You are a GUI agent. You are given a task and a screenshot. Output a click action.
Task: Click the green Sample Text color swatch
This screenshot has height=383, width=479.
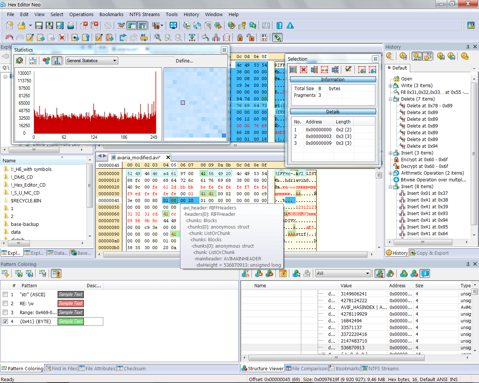click(71, 321)
